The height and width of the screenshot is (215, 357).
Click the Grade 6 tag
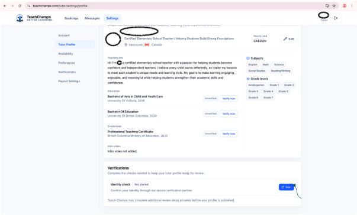pyautogui.click(x=253, y=97)
